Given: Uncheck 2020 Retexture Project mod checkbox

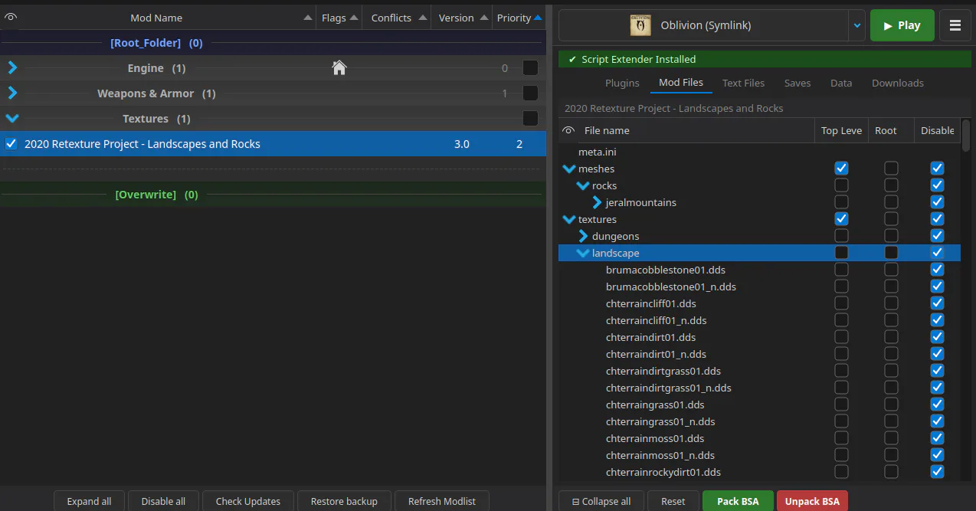Looking at the screenshot, I should tap(11, 143).
